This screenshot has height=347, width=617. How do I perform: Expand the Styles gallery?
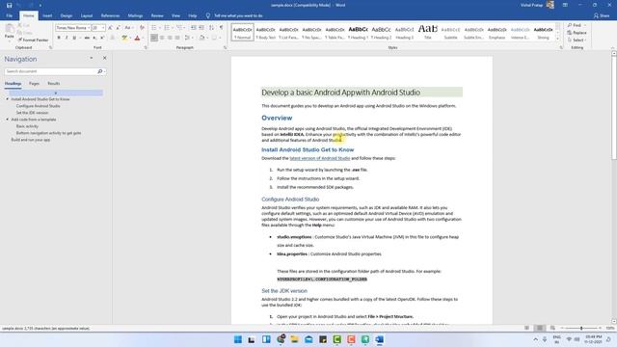pos(557,39)
